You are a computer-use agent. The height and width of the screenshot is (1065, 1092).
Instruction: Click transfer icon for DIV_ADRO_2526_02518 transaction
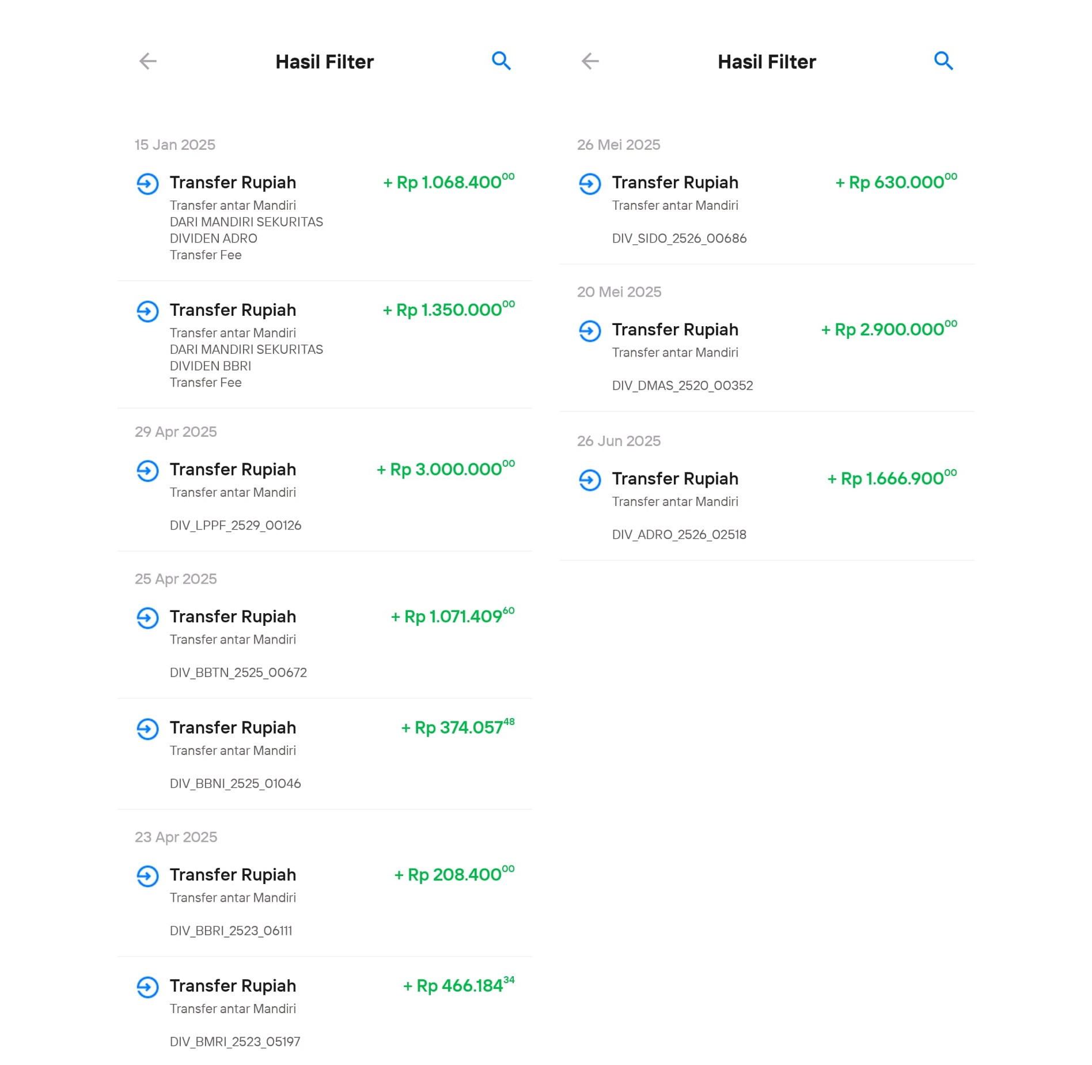(590, 480)
